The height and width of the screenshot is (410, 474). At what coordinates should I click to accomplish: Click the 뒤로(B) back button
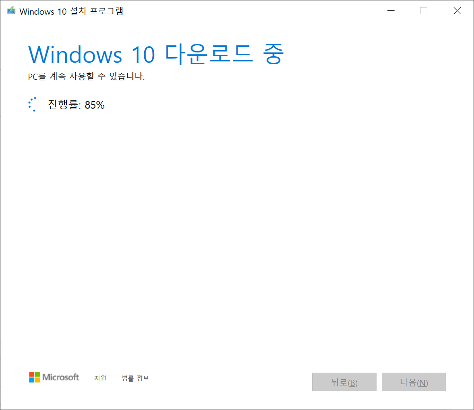coord(344,382)
